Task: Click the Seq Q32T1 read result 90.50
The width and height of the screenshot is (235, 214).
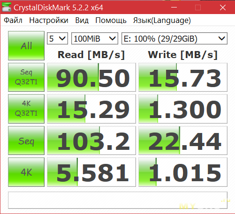Action: point(91,77)
